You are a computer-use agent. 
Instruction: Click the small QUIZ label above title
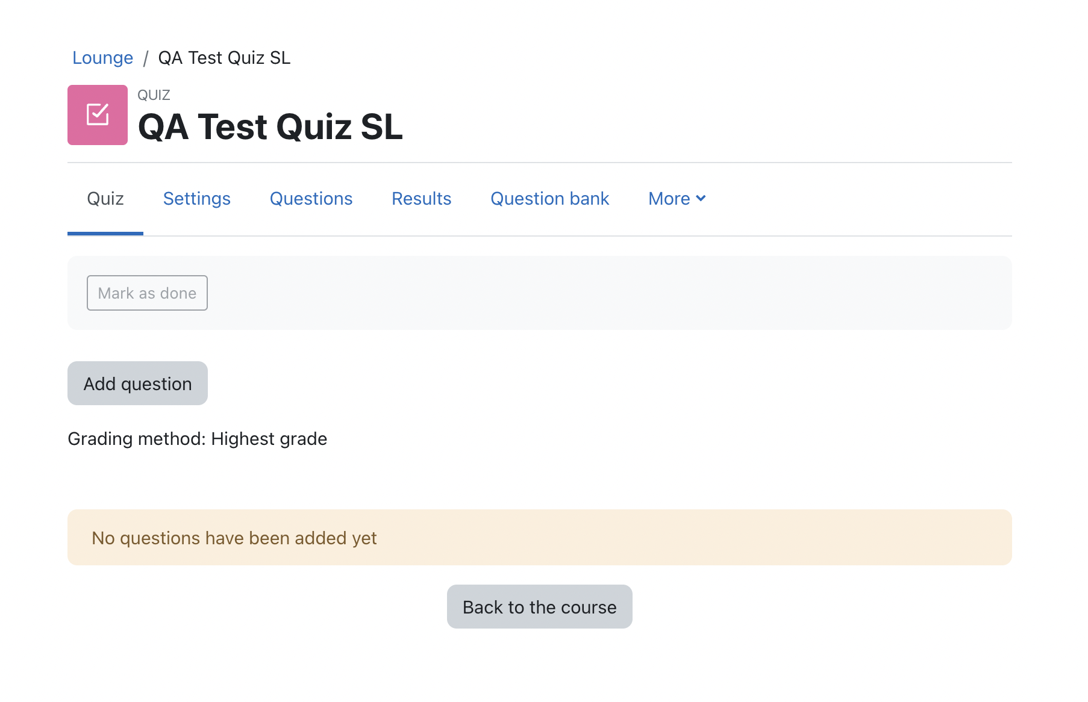pyautogui.click(x=154, y=95)
